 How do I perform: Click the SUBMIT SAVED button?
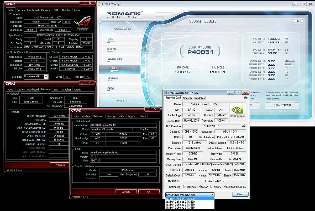[x=282, y=105]
